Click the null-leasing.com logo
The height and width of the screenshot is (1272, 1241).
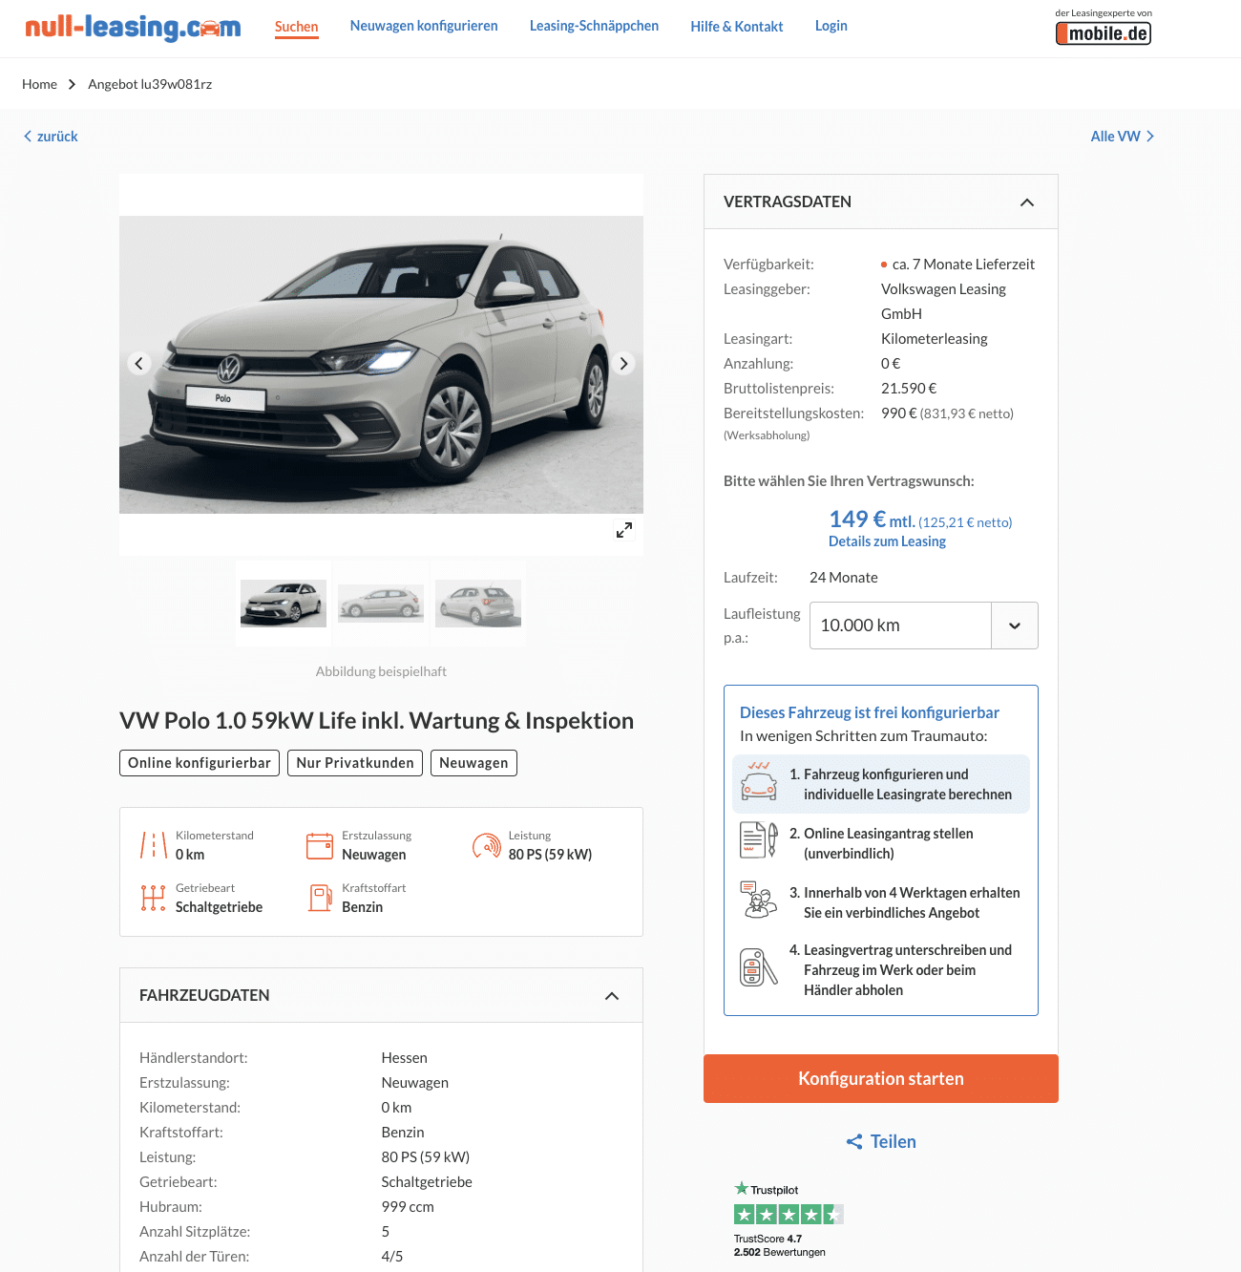click(133, 27)
